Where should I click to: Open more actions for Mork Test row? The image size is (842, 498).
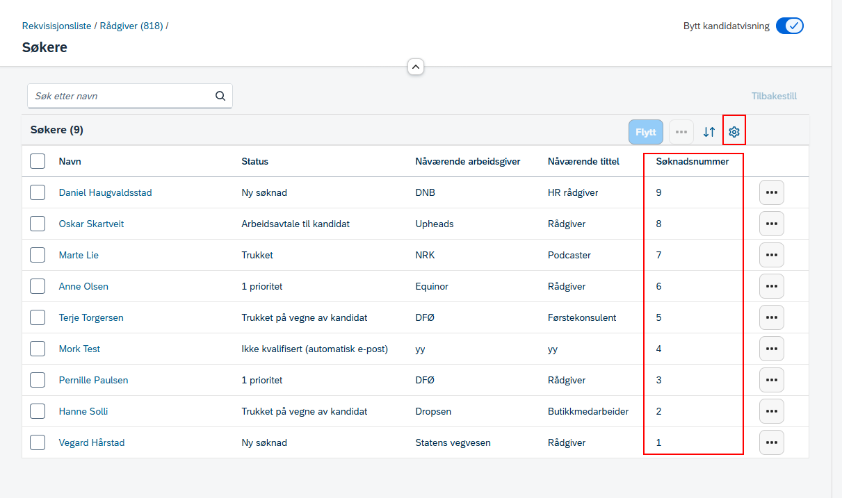point(772,349)
